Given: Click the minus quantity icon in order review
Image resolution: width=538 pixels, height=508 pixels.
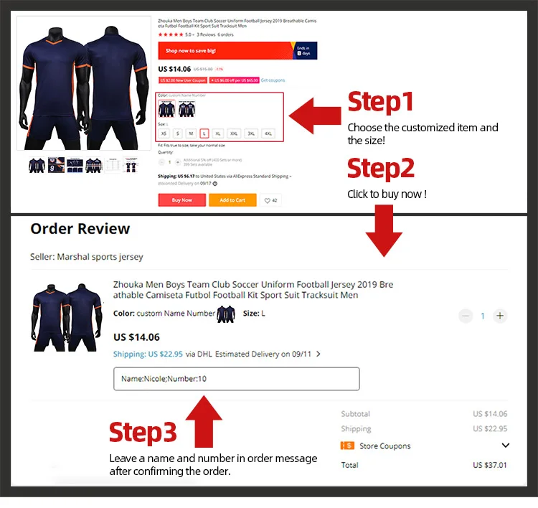Looking at the screenshot, I should coord(466,316).
